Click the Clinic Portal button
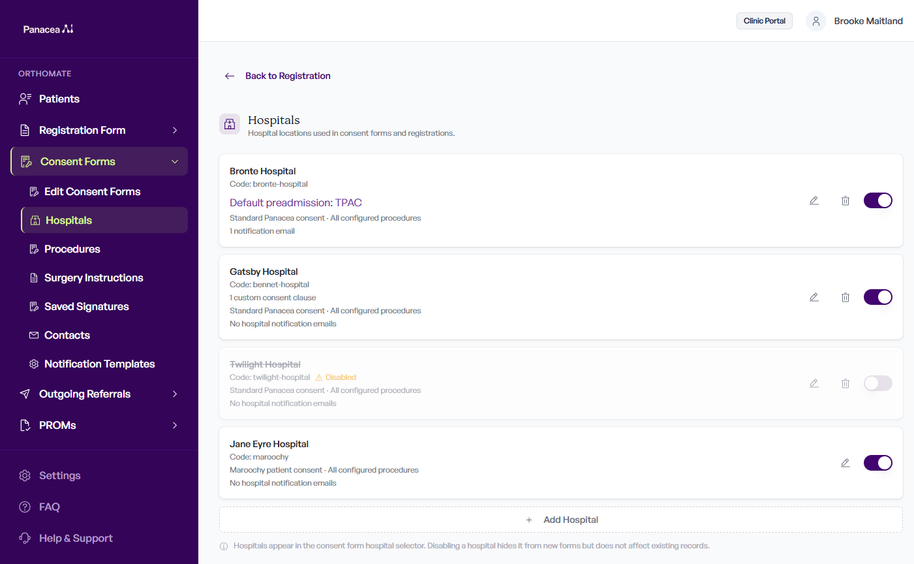Image resolution: width=914 pixels, height=564 pixels. click(765, 21)
